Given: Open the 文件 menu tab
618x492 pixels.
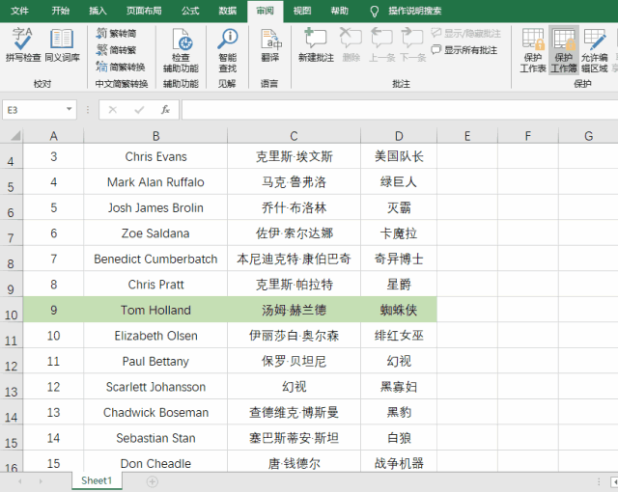Looking at the screenshot, I should 19,11.
